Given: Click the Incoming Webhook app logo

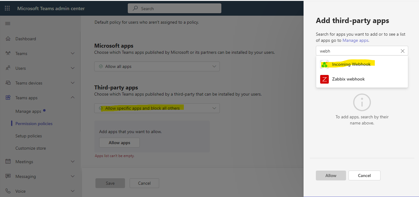Looking at the screenshot, I should pyautogui.click(x=324, y=64).
